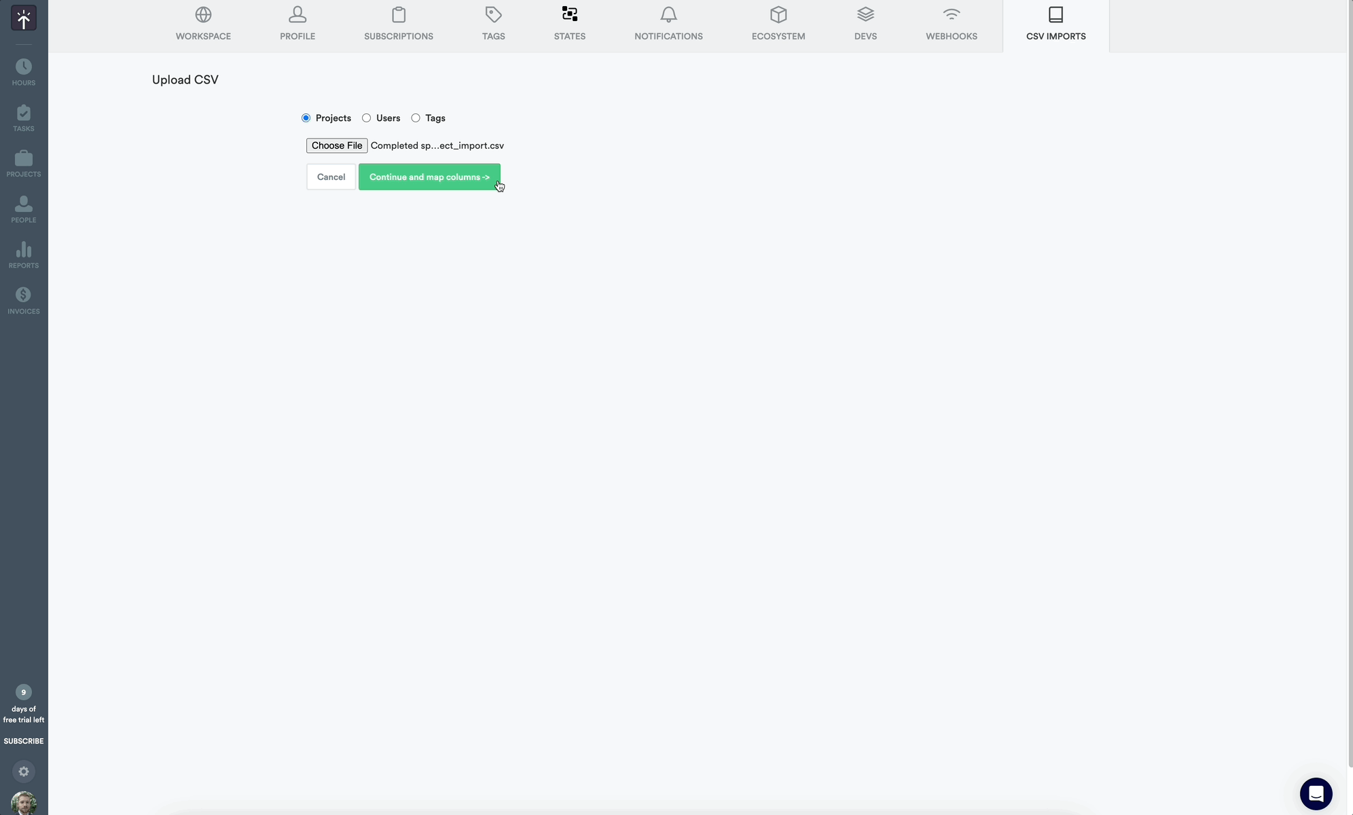Switch to the Workspace tab
Viewport: 1353px width, 815px height.
tap(203, 24)
